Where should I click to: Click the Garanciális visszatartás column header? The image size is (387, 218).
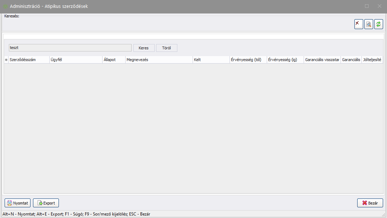point(322,60)
